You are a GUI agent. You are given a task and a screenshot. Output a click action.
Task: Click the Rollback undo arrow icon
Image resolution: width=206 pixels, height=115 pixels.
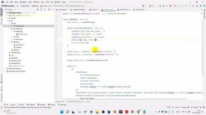pos(193,6)
